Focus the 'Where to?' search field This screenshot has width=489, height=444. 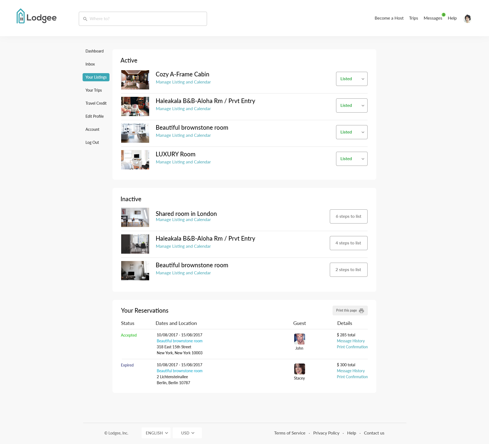[x=143, y=19]
